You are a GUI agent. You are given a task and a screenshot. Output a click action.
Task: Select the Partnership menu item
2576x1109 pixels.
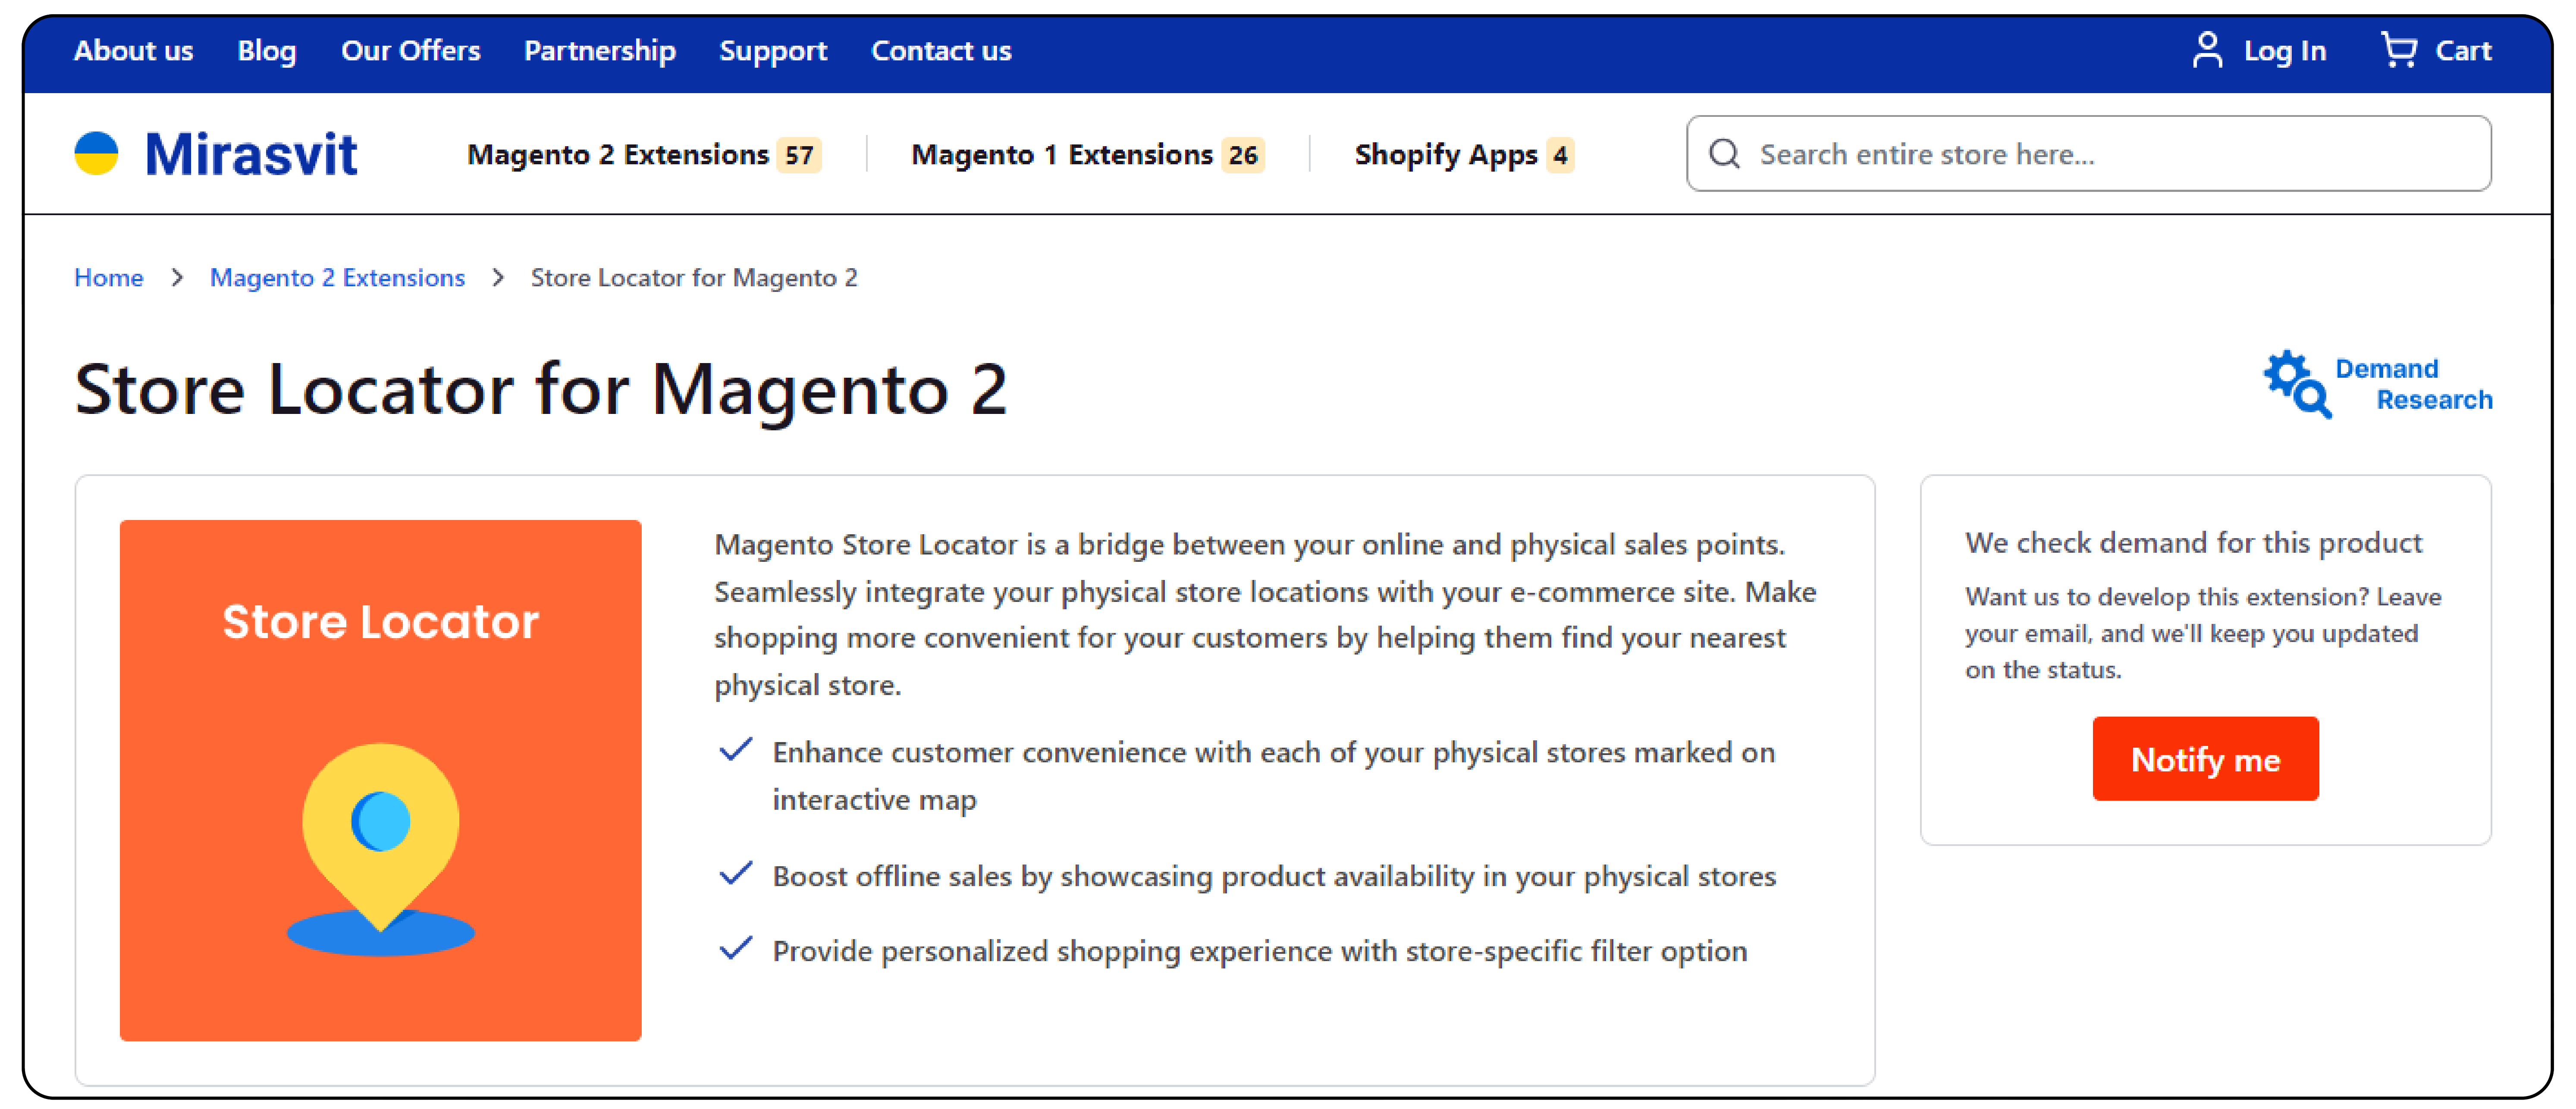point(599,50)
